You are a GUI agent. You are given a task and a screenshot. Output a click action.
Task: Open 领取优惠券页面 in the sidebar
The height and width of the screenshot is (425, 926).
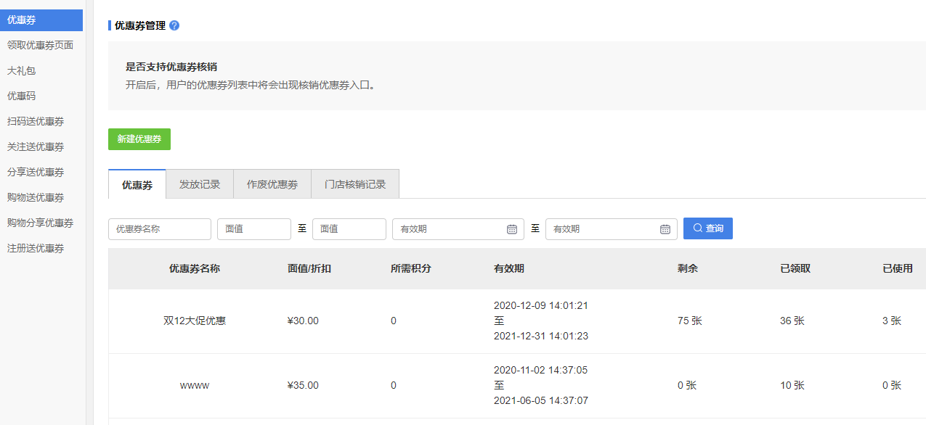point(40,45)
